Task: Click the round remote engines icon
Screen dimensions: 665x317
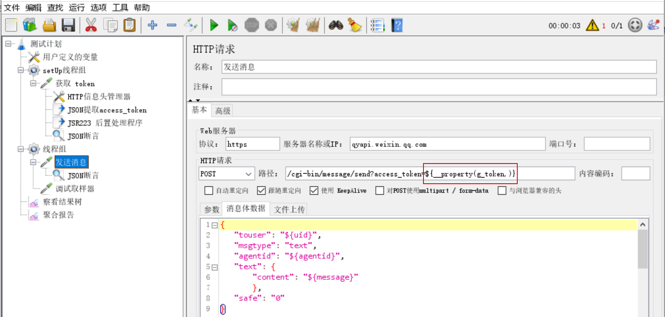Action: (x=635, y=25)
